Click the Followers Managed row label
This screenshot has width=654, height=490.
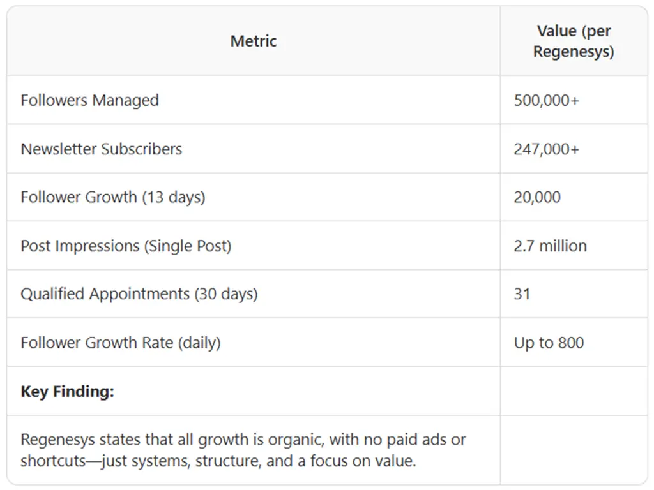[89, 100]
